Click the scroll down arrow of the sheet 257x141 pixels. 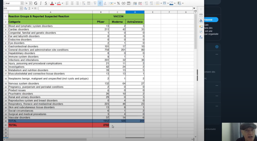coord(195,137)
